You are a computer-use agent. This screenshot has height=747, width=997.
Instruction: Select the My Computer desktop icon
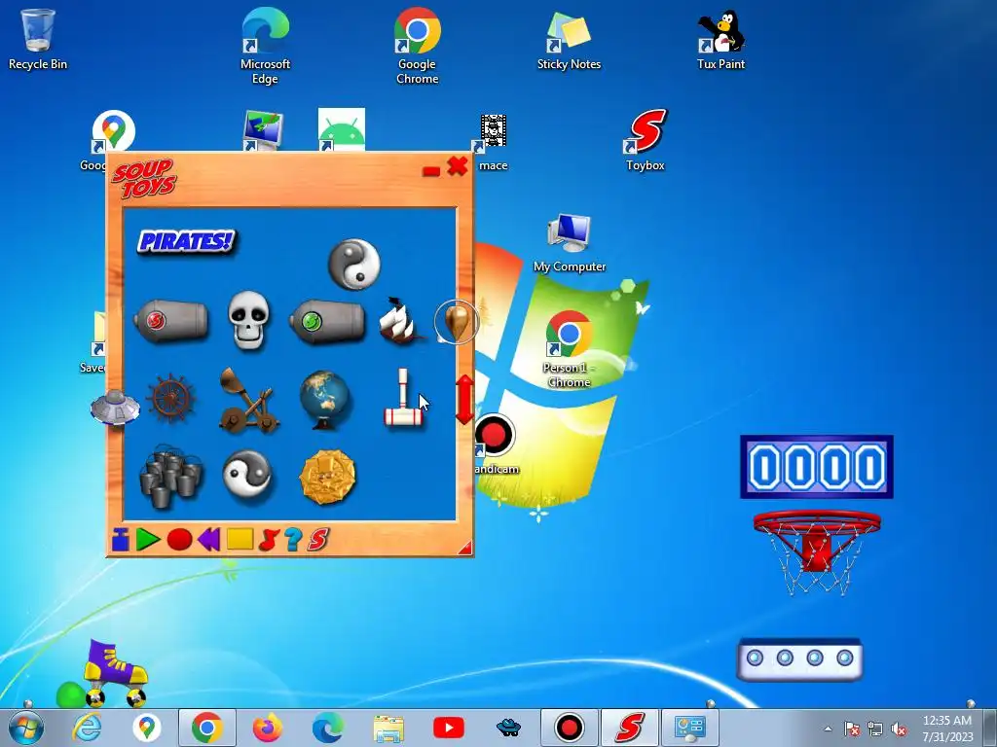[x=569, y=243]
